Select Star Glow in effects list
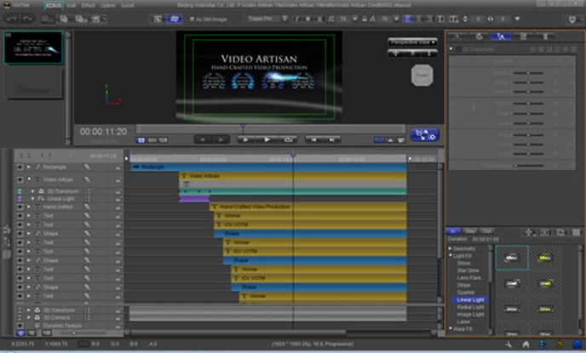Screen dimensions: 586x353 pos(468,270)
